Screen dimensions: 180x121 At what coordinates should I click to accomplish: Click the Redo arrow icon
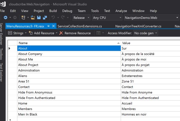(63, 18)
